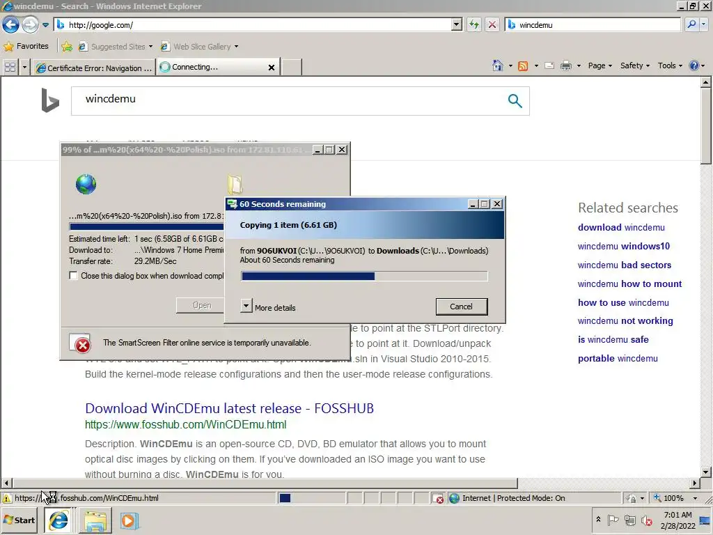
Task: Open the zoom level dropdown at 100%
Action: pyautogui.click(x=695, y=498)
